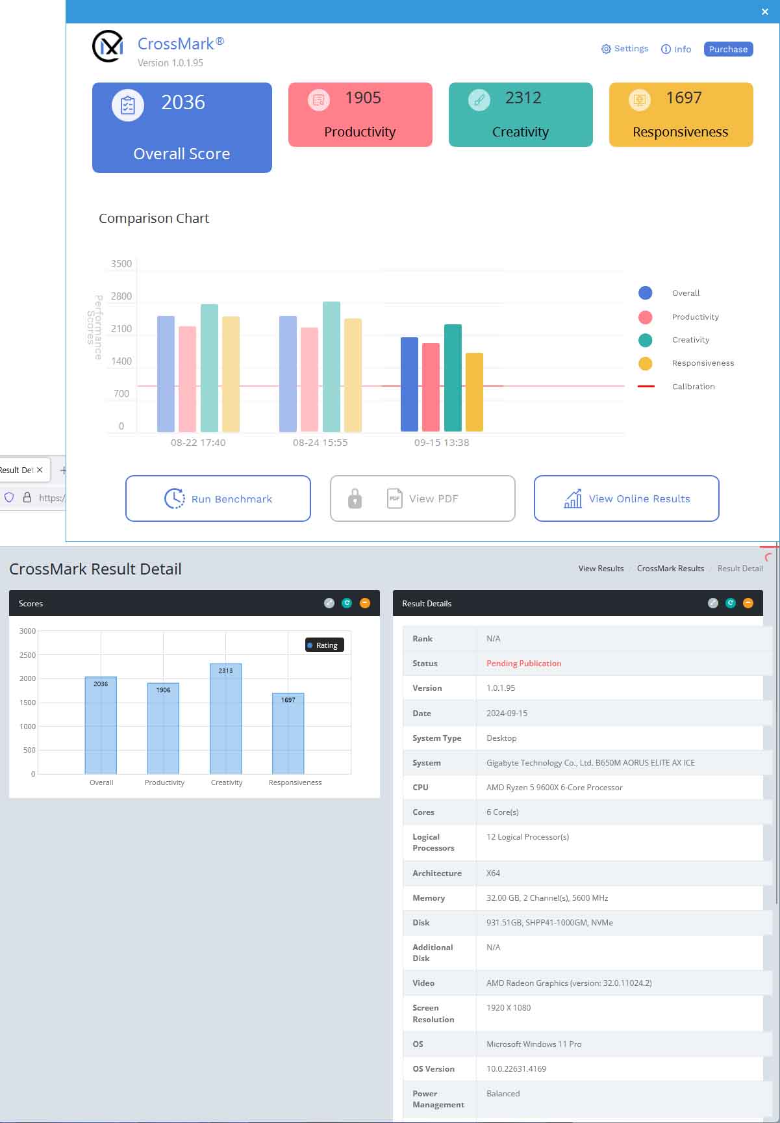This screenshot has height=1123, width=780.
Task: Click the Overall Score clipboard icon
Action: [128, 105]
